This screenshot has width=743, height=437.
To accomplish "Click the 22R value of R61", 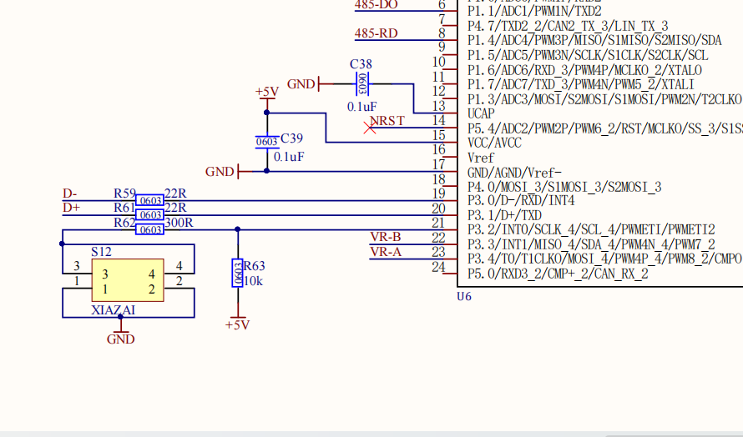I will tap(175, 208).
